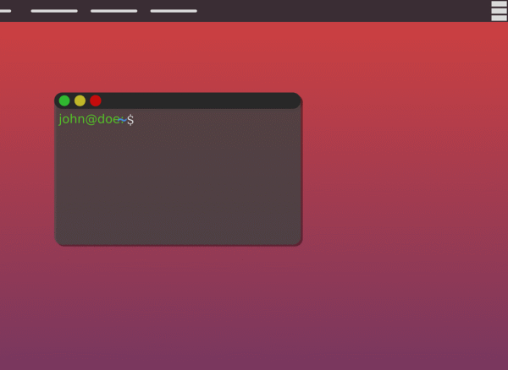Open the fourth top bar menu item

[174, 11]
